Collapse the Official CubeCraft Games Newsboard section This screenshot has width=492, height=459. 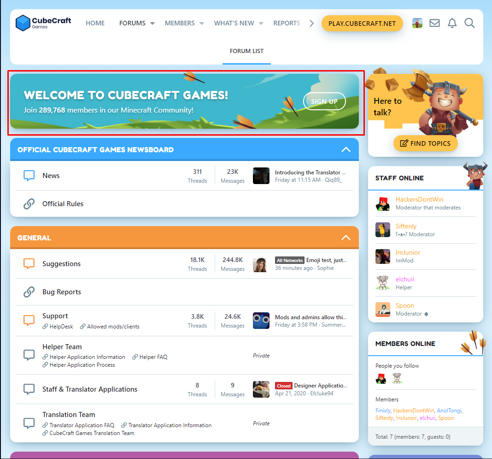coord(346,149)
